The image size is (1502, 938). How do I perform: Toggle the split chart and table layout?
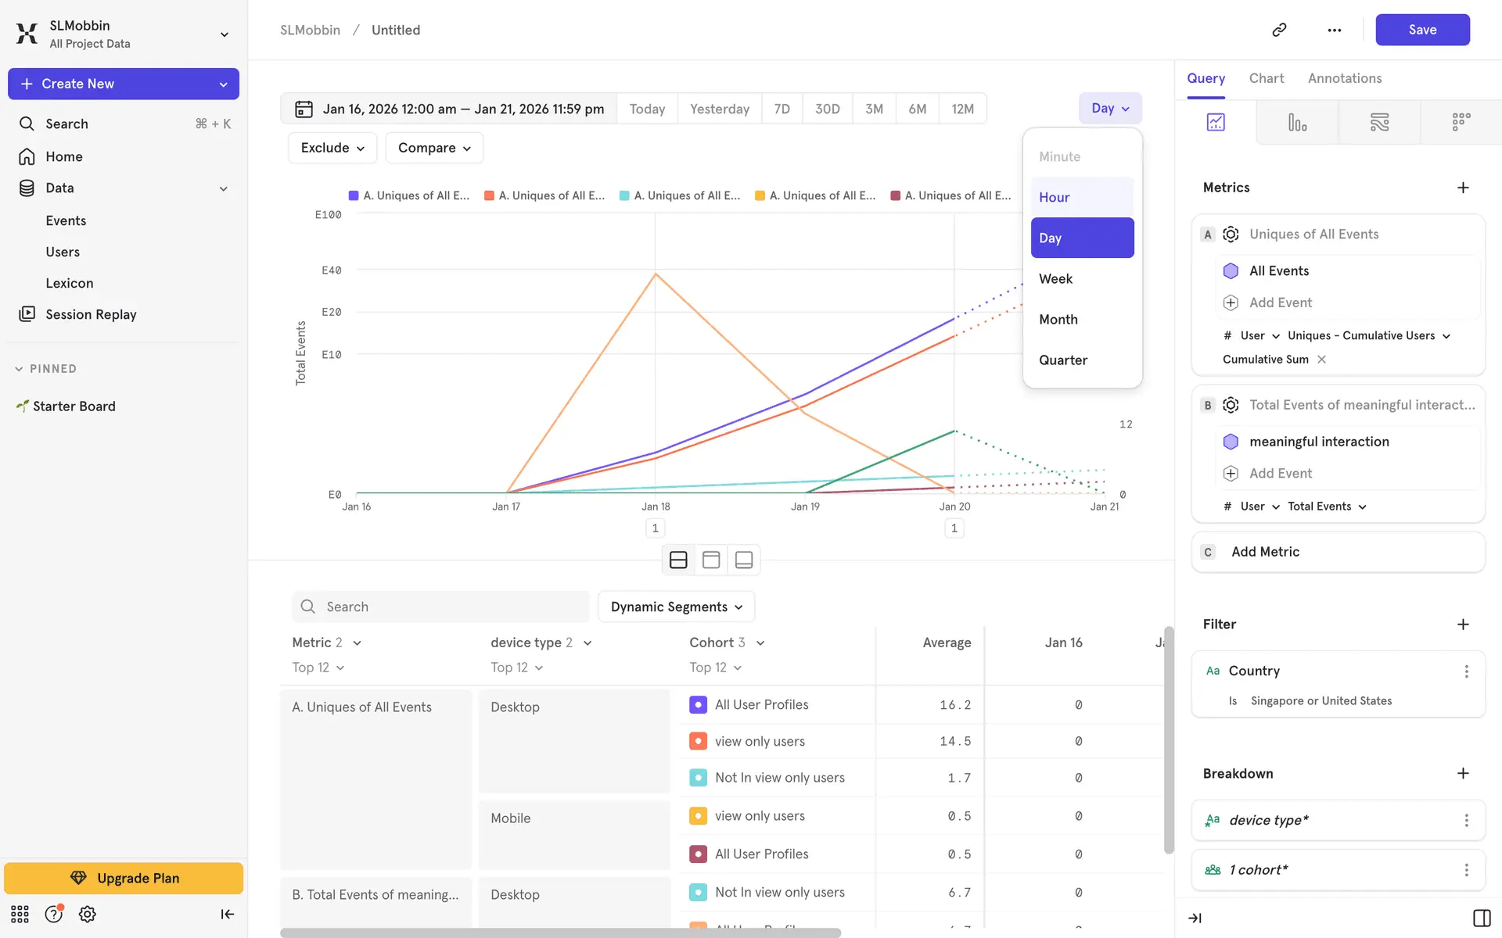[x=678, y=560]
